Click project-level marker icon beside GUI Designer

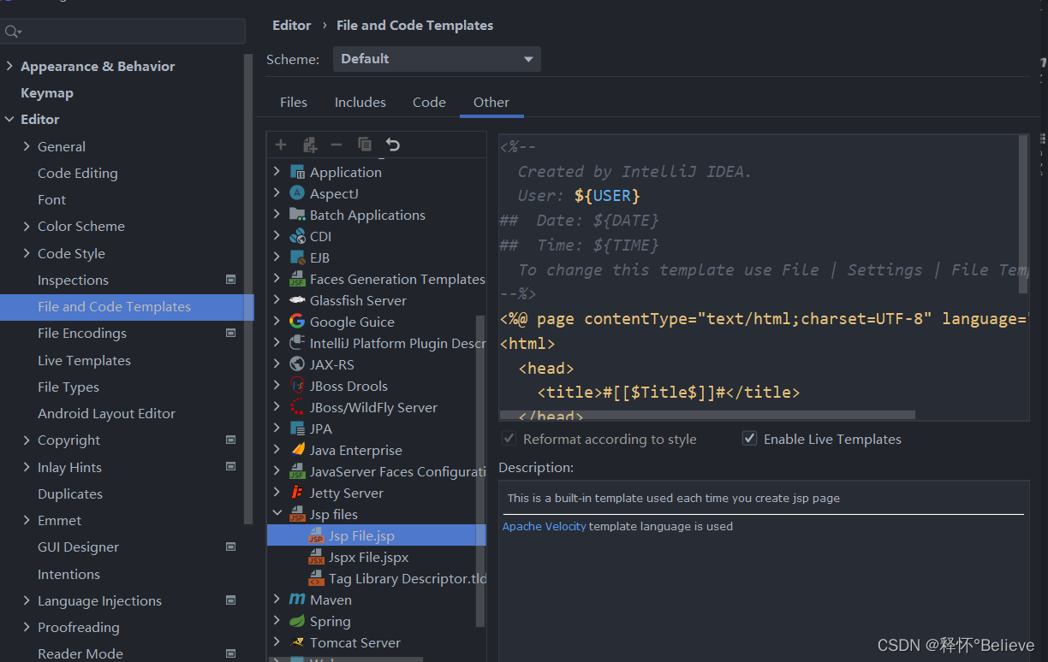point(230,547)
